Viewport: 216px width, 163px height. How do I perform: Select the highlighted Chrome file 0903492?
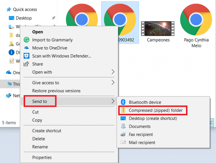(x=120, y=20)
